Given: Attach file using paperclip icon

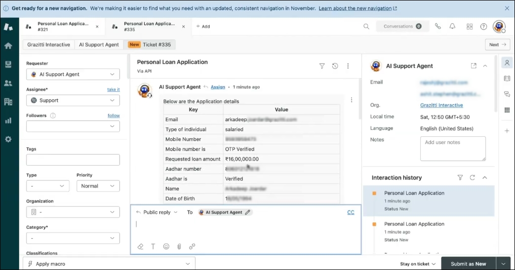Looking at the screenshot, I should click(x=179, y=246).
